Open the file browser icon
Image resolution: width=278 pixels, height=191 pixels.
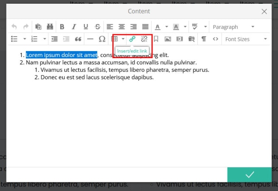pos(191,39)
